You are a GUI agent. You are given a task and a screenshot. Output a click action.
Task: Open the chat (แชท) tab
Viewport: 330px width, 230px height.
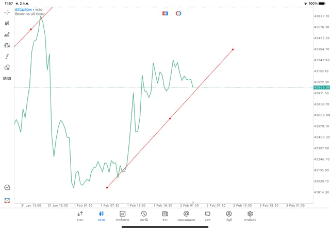(x=207, y=216)
